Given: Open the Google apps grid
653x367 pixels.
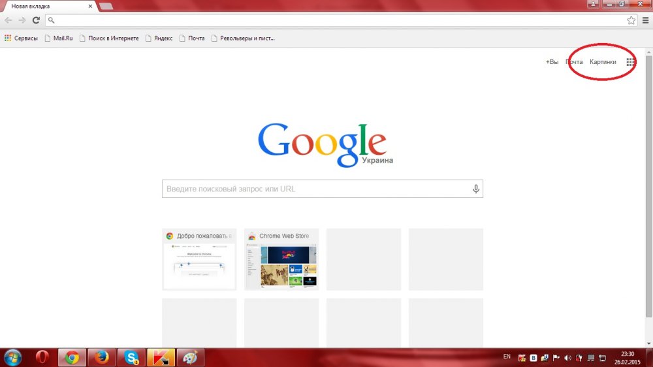Looking at the screenshot, I should [x=630, y=62].
